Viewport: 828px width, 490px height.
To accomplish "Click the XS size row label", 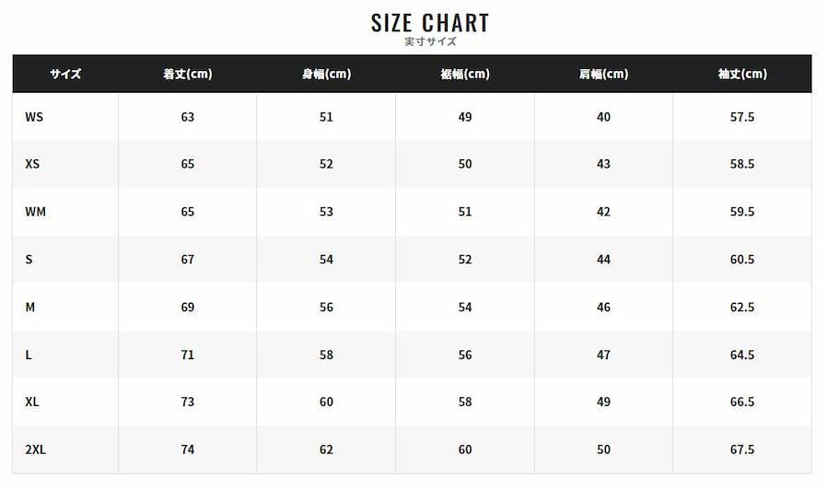I will [33, 164].
